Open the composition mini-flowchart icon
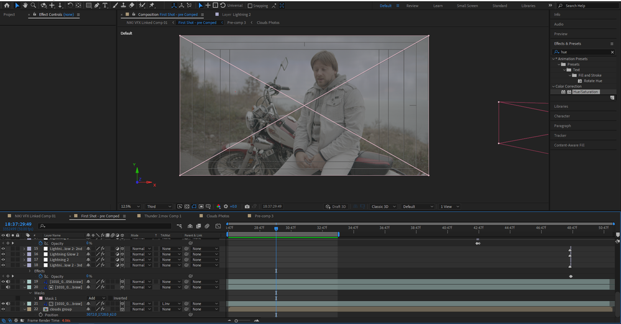621x324 pixels. (180, 227)
